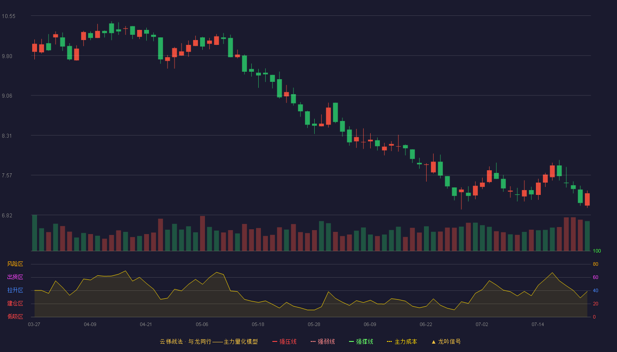This screenshot has width=617, height=352.
Task: Select the 风险区 zone label
Action: point(15,264)
